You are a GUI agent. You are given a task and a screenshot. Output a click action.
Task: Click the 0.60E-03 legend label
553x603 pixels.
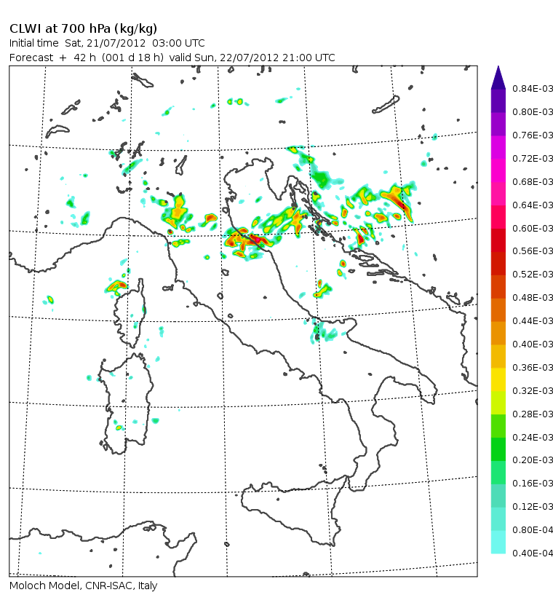533,228
